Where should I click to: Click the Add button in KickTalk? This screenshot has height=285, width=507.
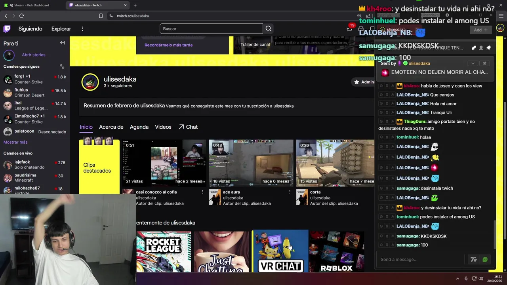pos(480,30)
